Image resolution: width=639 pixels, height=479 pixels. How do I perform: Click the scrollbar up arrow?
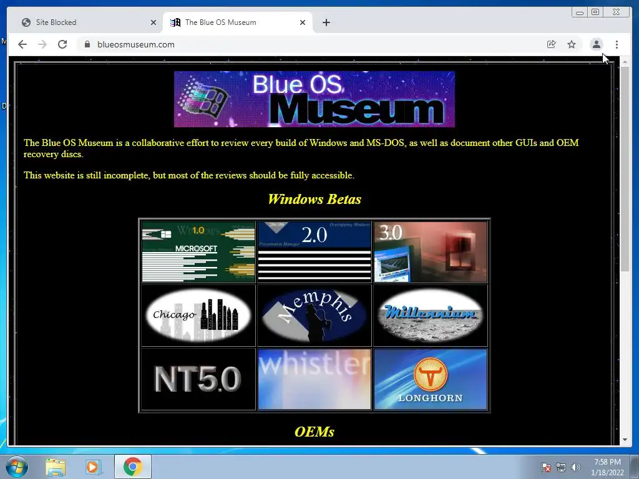tap(625, 62)
